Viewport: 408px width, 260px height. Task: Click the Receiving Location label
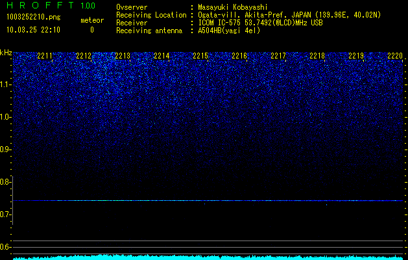[x=151, y=15]
